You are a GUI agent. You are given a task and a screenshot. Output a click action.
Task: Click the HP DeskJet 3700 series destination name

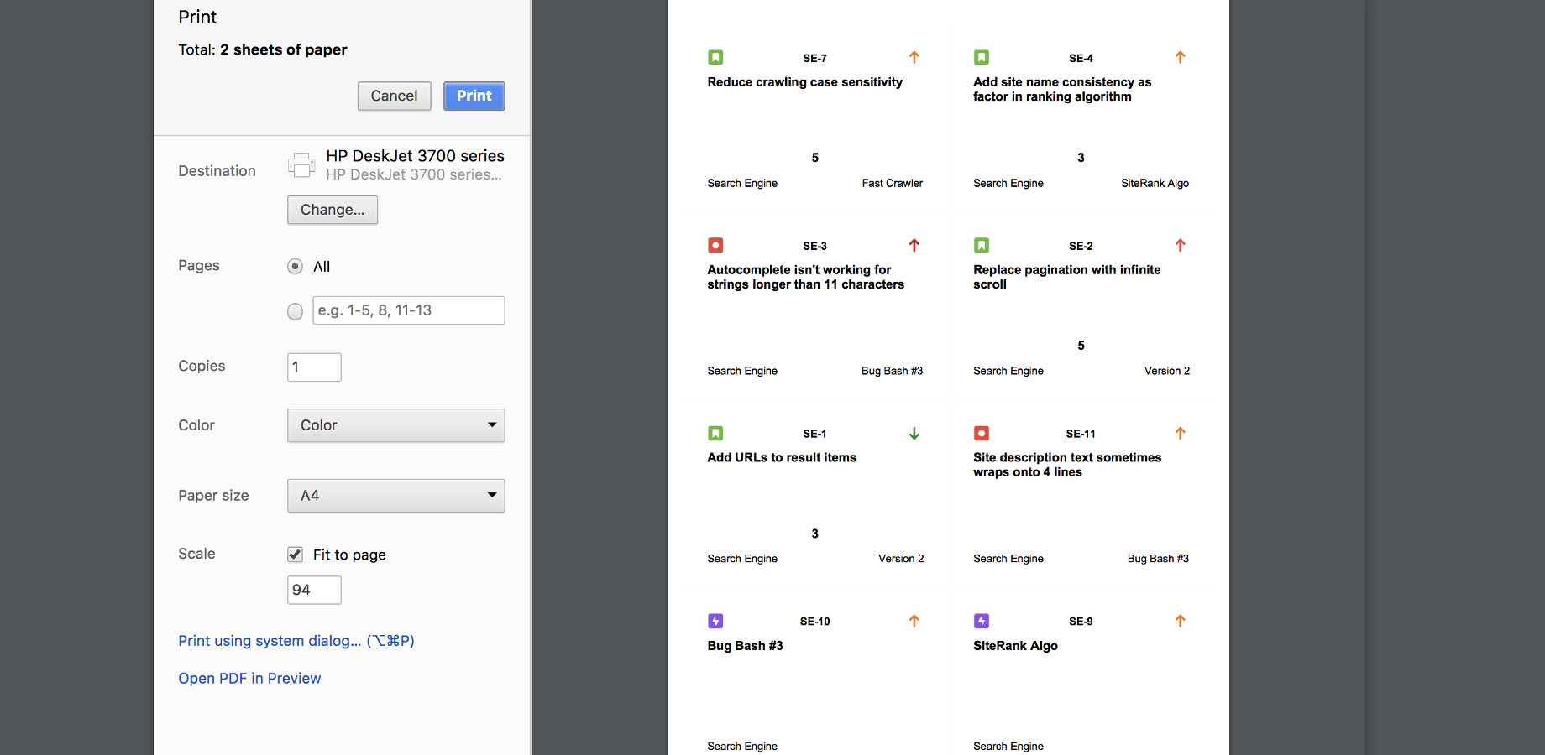(416, 156)
